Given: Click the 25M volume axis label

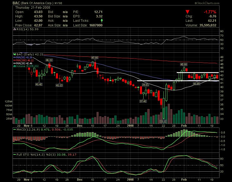Looking at the screenshot, I should [9, 119].
